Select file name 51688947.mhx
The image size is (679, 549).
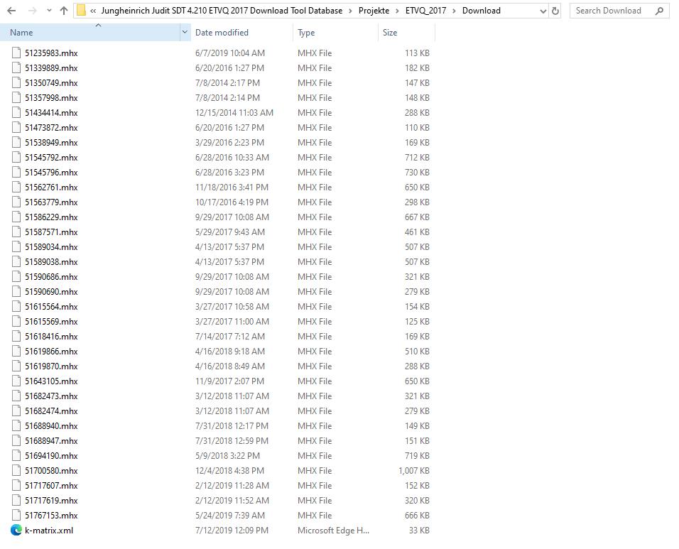click(51, 441)
